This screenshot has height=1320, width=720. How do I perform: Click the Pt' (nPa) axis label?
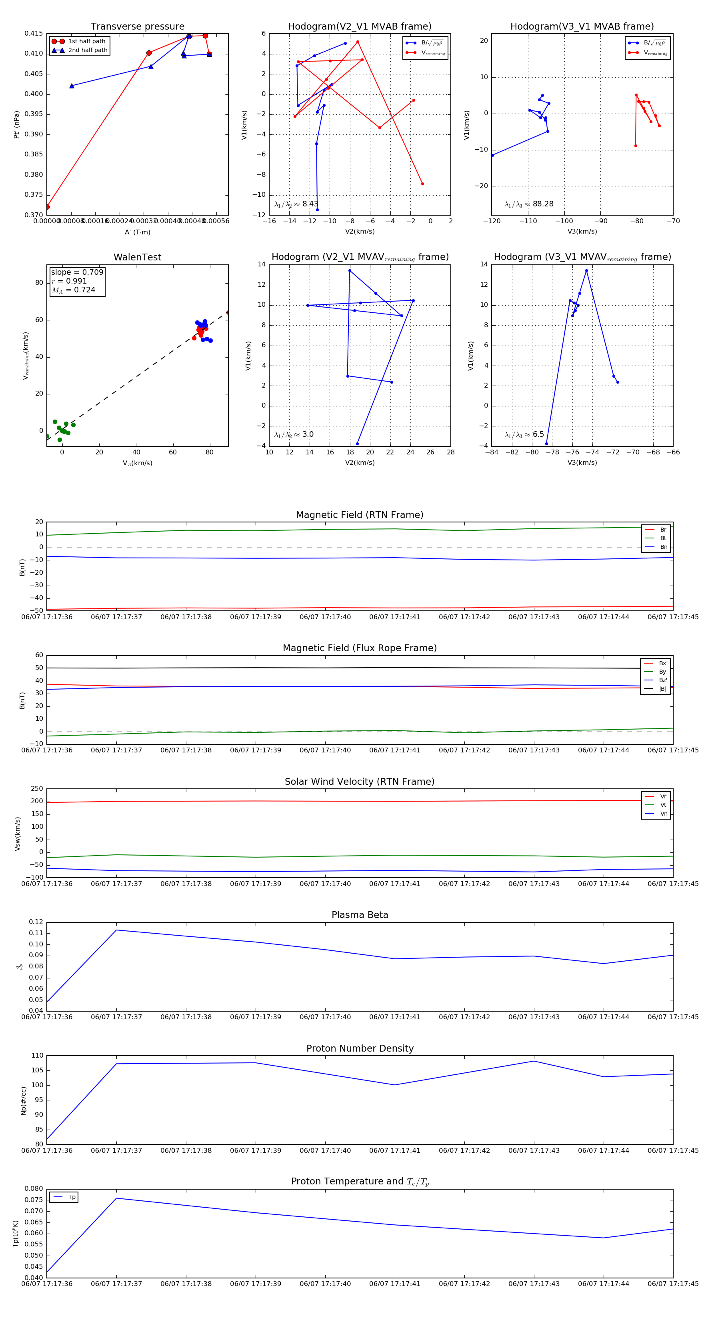point(16,124)
